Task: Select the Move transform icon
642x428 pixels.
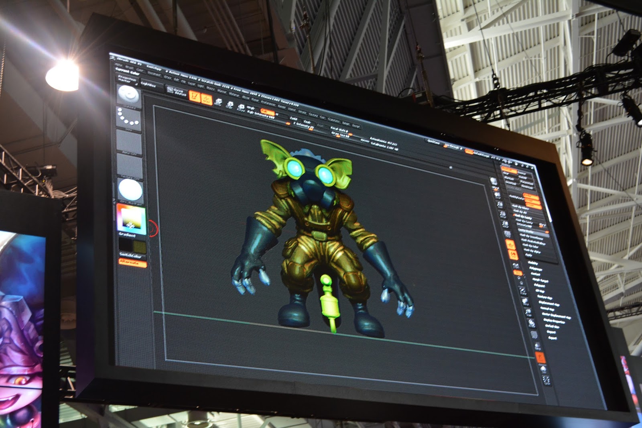Action: click(219, 102)
